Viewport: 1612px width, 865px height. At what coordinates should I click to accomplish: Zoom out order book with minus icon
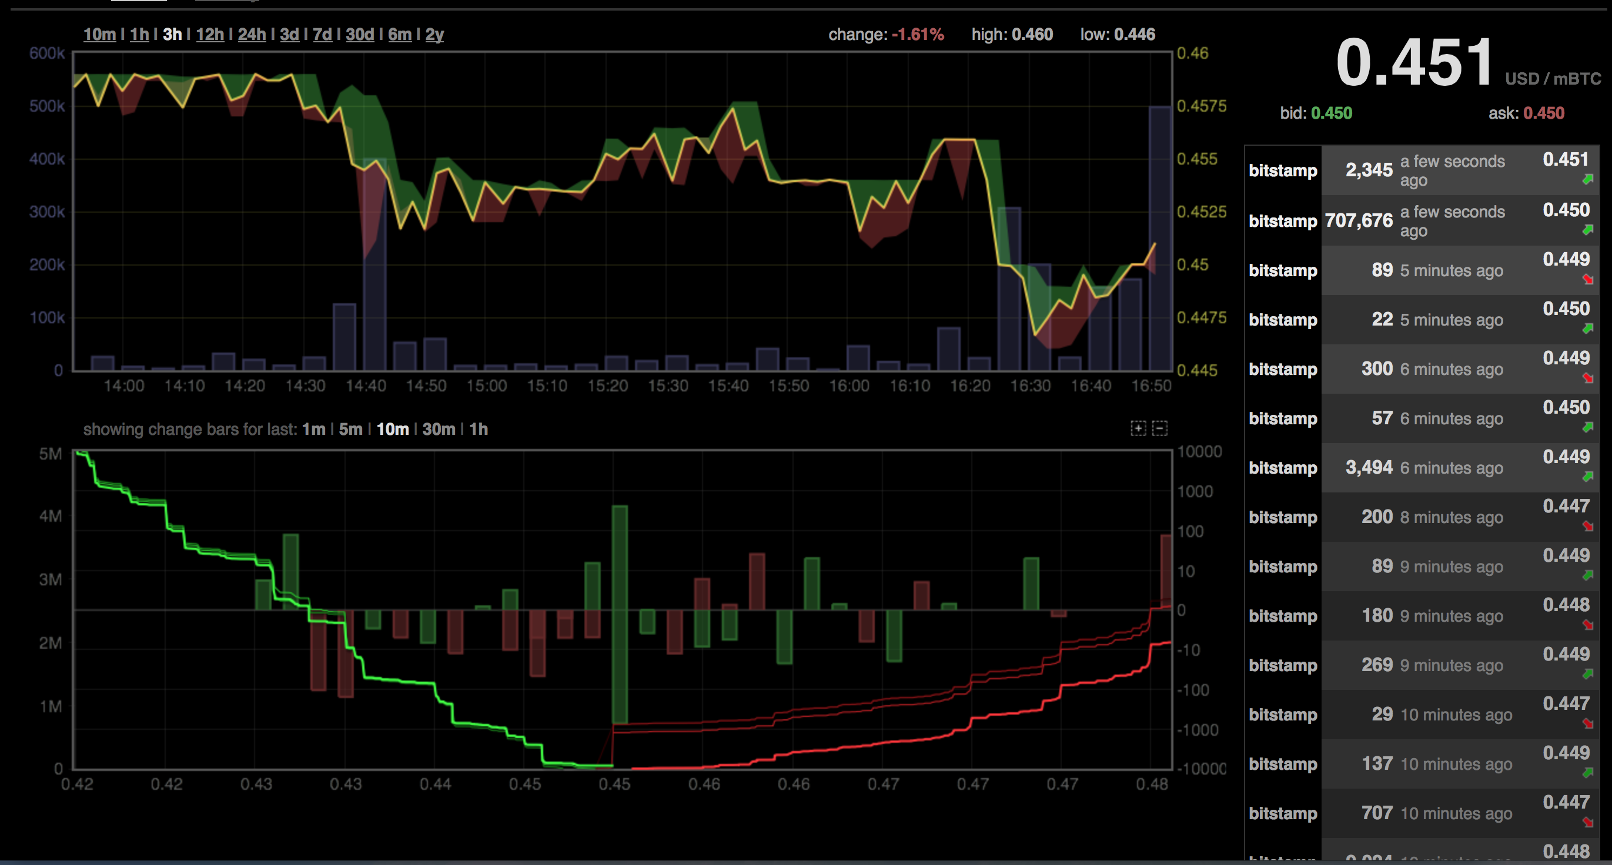pos(1159,428)
